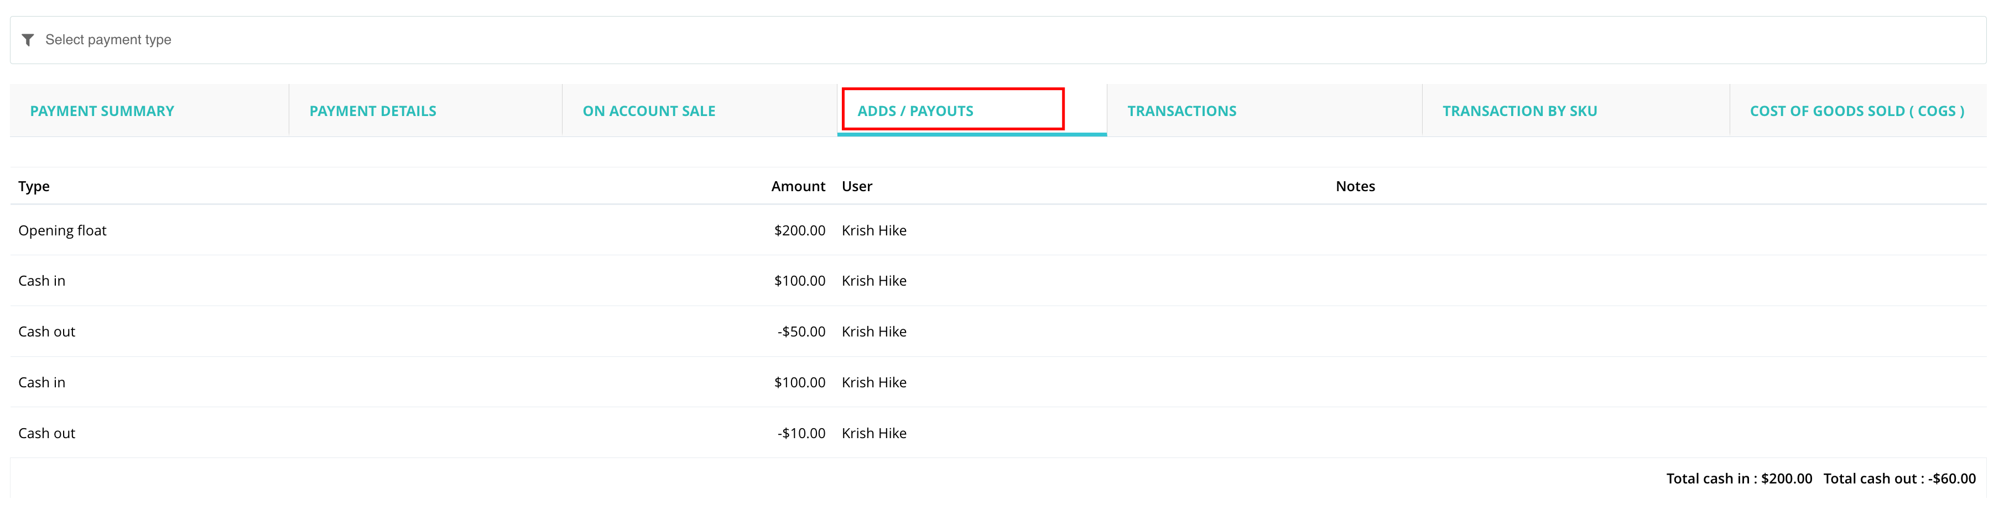2004x505 pixels.
Task: Click the filter funnel icon
Action: pos(28,40)
